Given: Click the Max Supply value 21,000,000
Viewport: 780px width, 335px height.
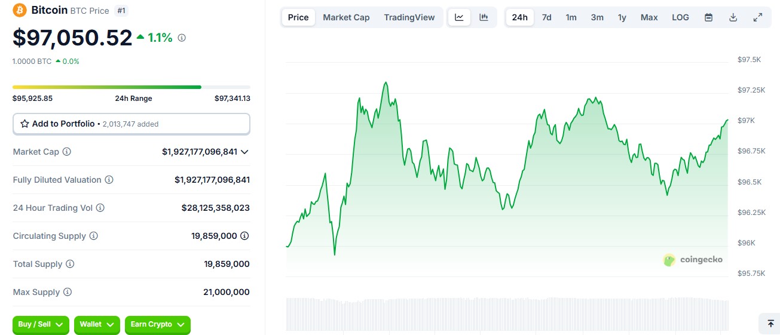Looking at the screenshot, I should coord(227,292).
